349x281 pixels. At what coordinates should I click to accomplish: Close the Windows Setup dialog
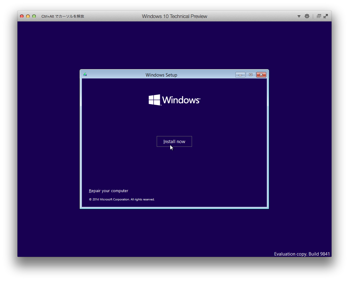(261, 75)
